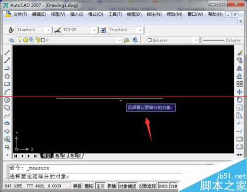Screen dimensions: 247x192
Task: Jump to last layout tab arrow
Action: coord(35,156)
